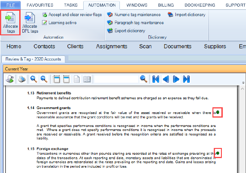Click the green tag dot beside Foreign exchange
The image size is (246, 173).
[x=218, y=153]
